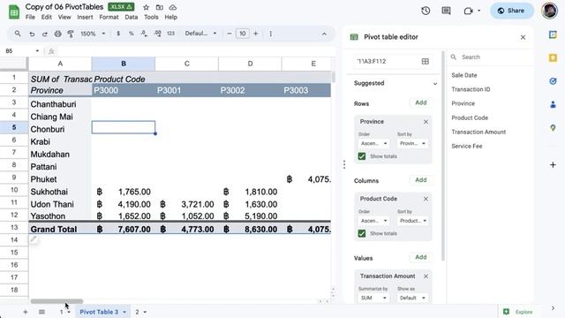
Task: Open Explore button at bottom
Action: click(x=519, y=312)
